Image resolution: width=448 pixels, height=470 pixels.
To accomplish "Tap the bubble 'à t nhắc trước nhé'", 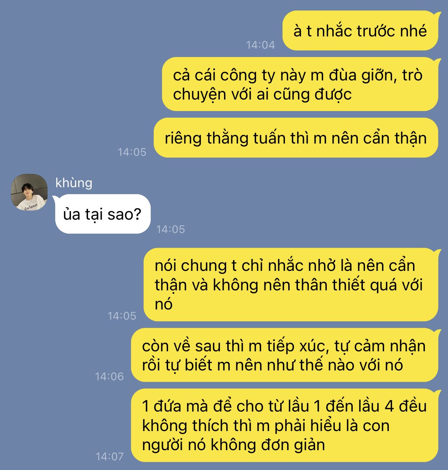I will 360,31.
